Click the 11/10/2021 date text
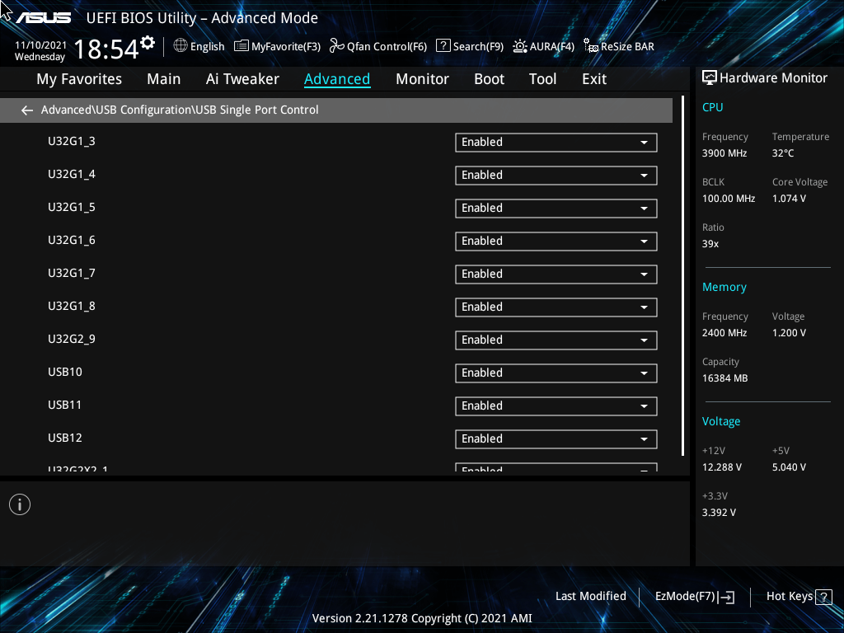 tap(40, 45)
